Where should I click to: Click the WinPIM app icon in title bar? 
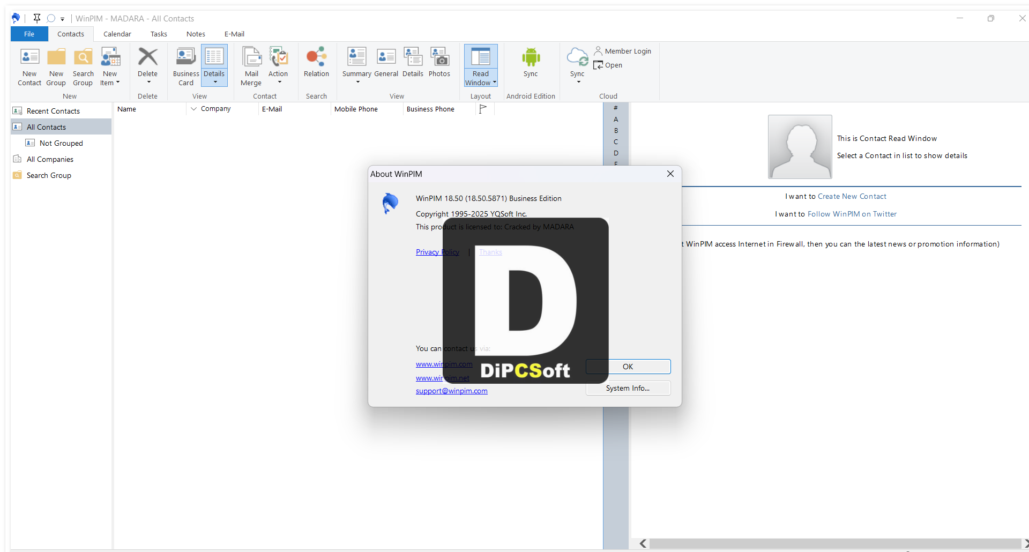(x=16, y=18)
